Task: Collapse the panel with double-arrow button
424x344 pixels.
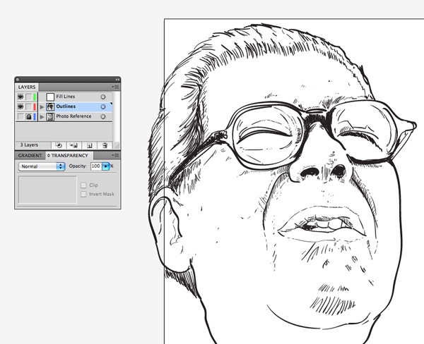Action: pos(117,80)
